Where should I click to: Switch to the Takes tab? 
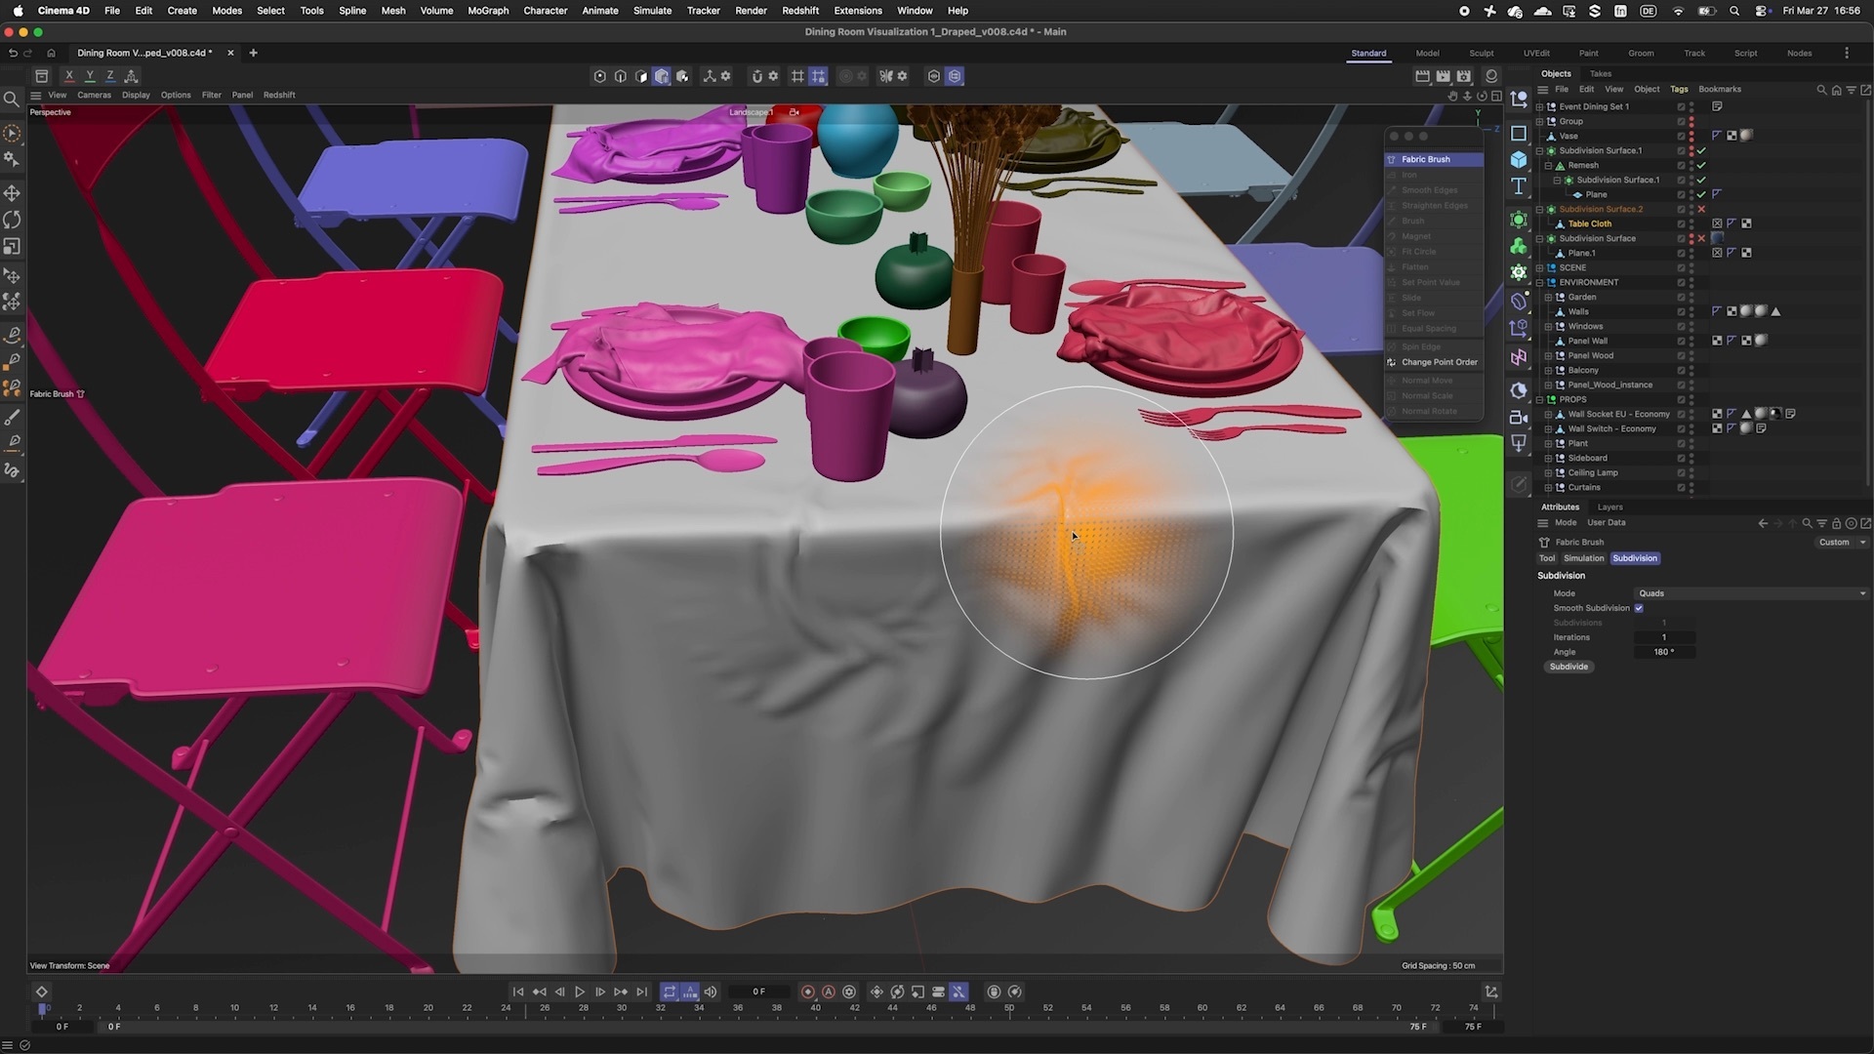tap(1601, 73)
